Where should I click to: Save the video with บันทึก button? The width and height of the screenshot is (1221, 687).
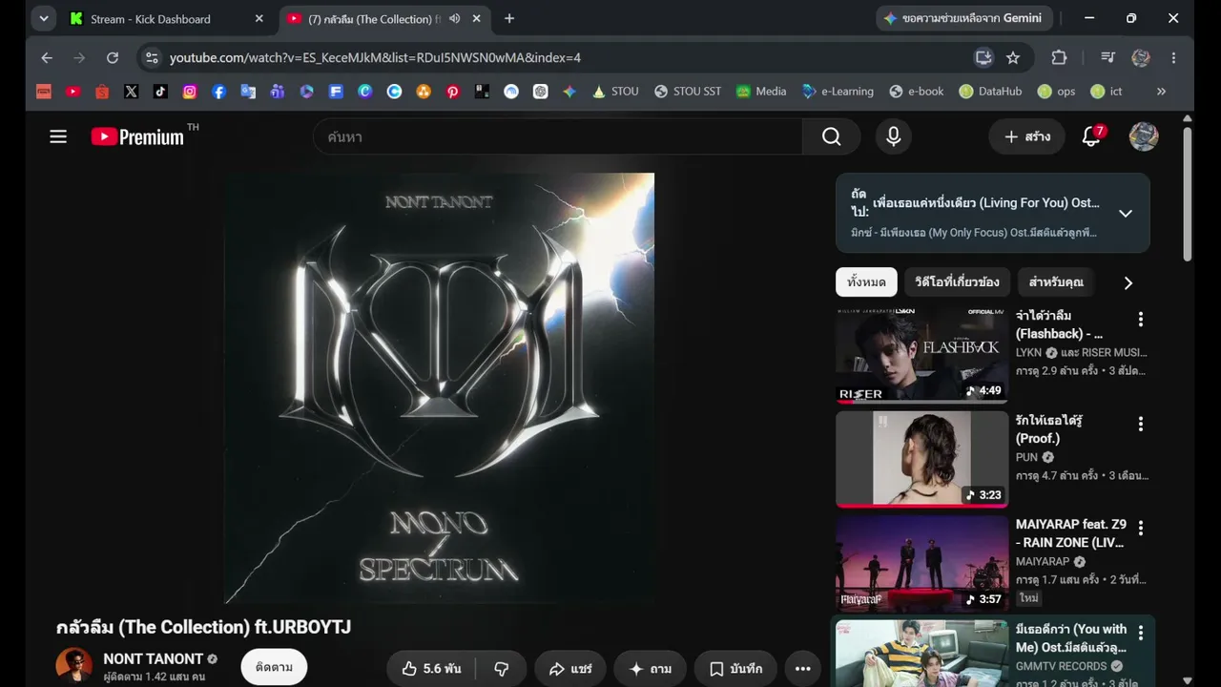click(x=735, y=669)
